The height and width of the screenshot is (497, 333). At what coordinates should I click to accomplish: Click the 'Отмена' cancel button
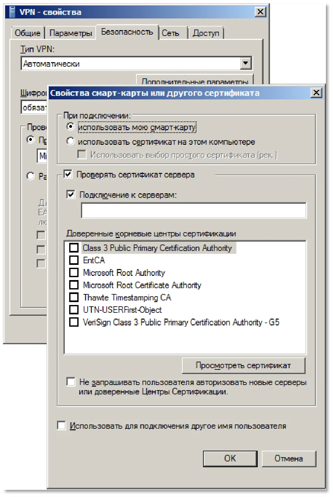289,458
